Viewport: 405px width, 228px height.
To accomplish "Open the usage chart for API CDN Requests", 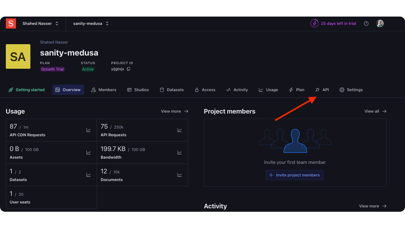I will (88, 130).
